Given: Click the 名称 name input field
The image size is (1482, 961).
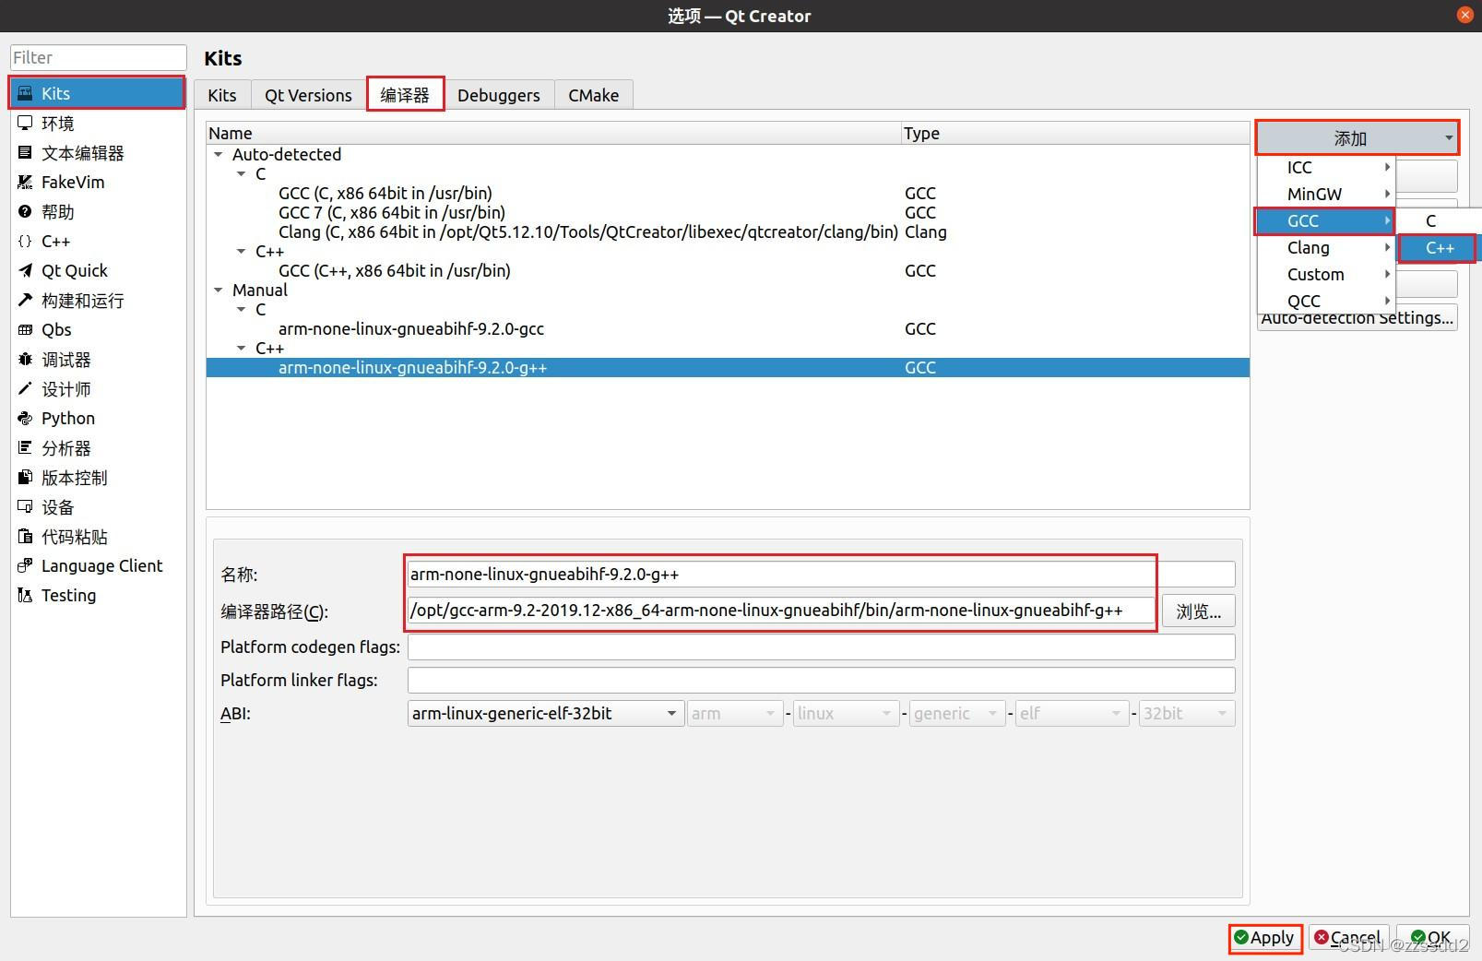Looking at the screenshot, I should [x=821, y=574].
